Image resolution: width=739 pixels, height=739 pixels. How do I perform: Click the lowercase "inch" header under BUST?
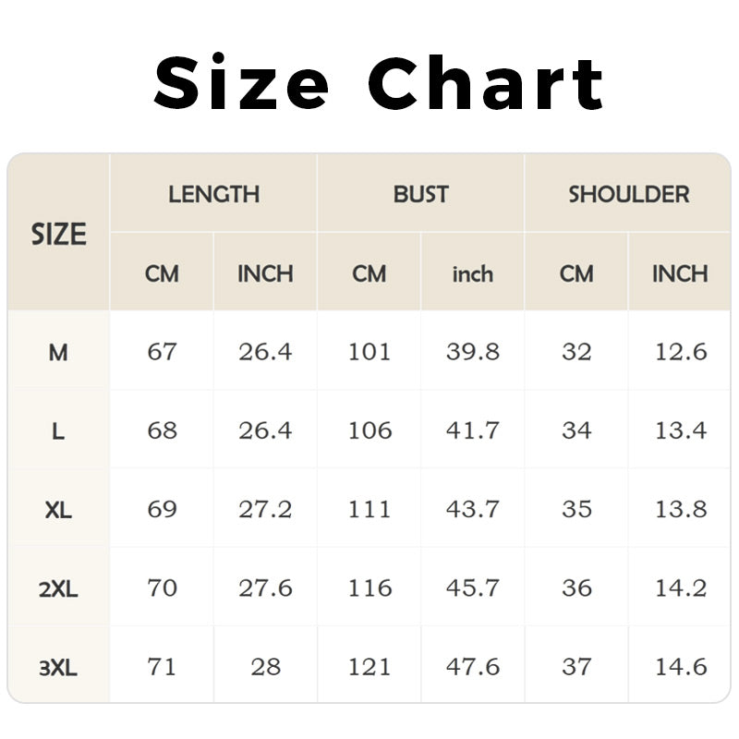point(472,274)
